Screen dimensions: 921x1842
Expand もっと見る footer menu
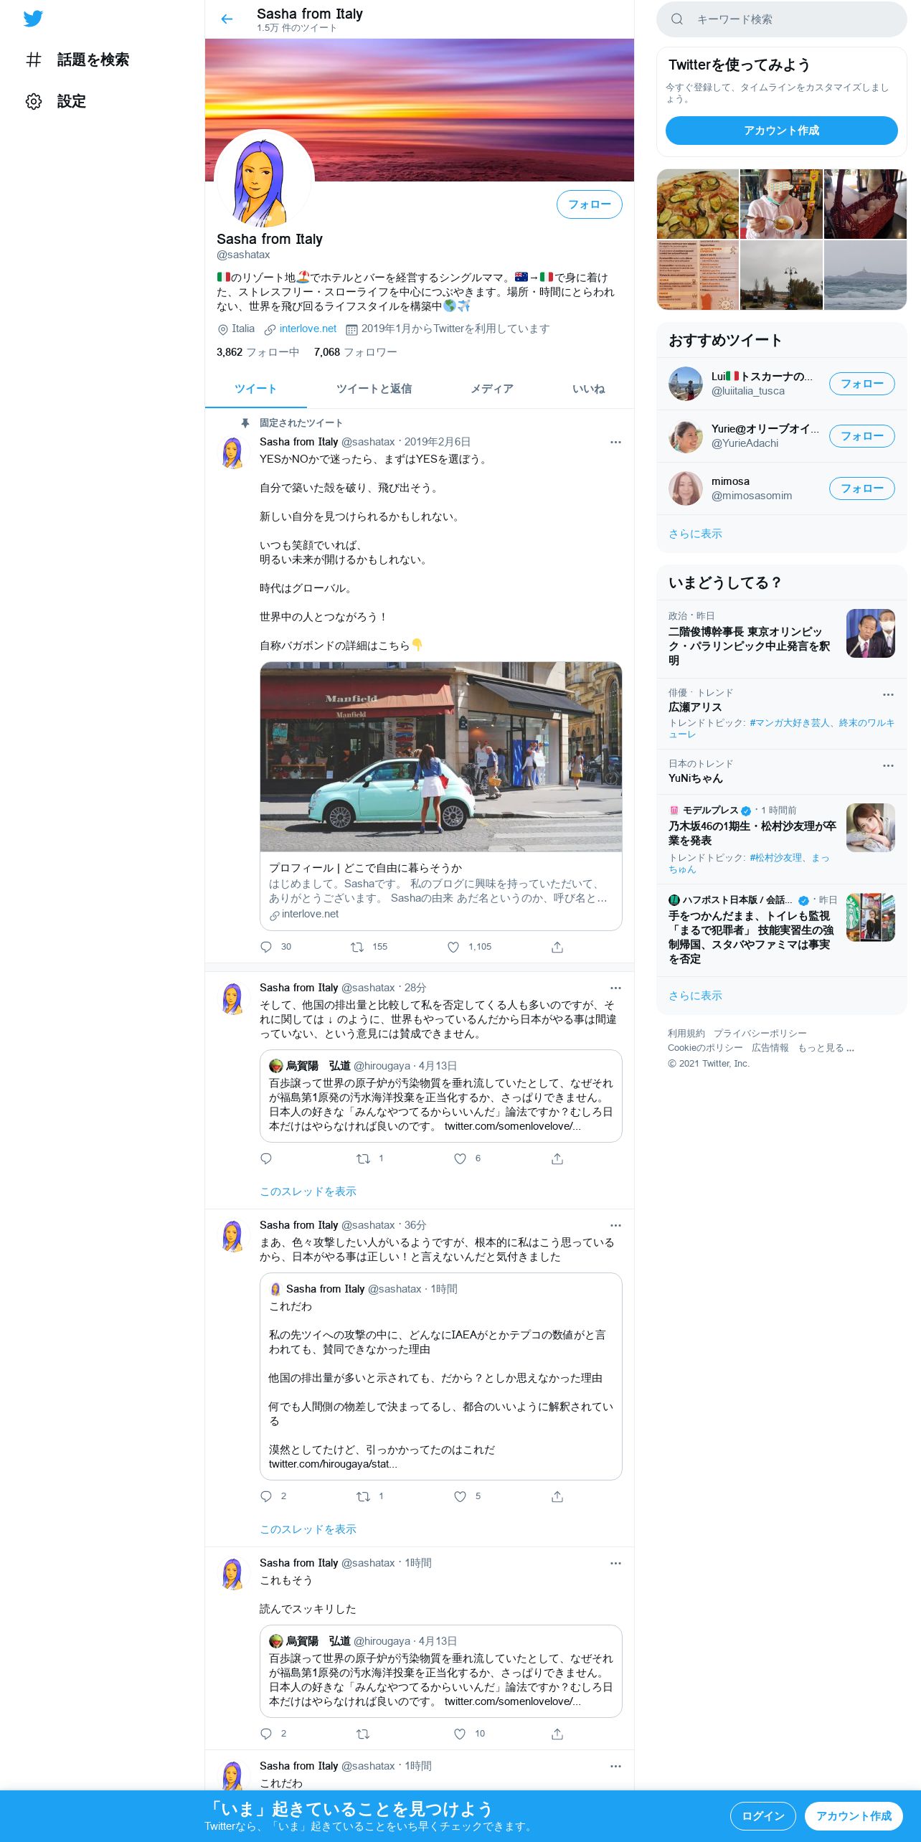click(x=826, y=1048)
